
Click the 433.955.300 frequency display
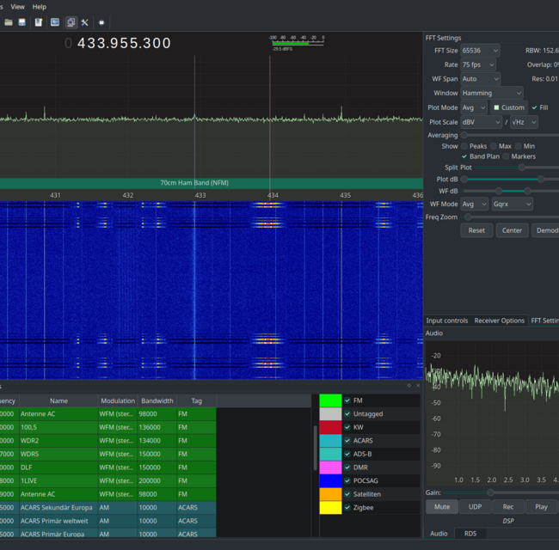(123, 43)
